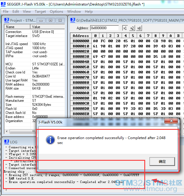Viewport: 184px width, 196px height.
Task: Open the File menu
Action: click(x=6, y=12)
